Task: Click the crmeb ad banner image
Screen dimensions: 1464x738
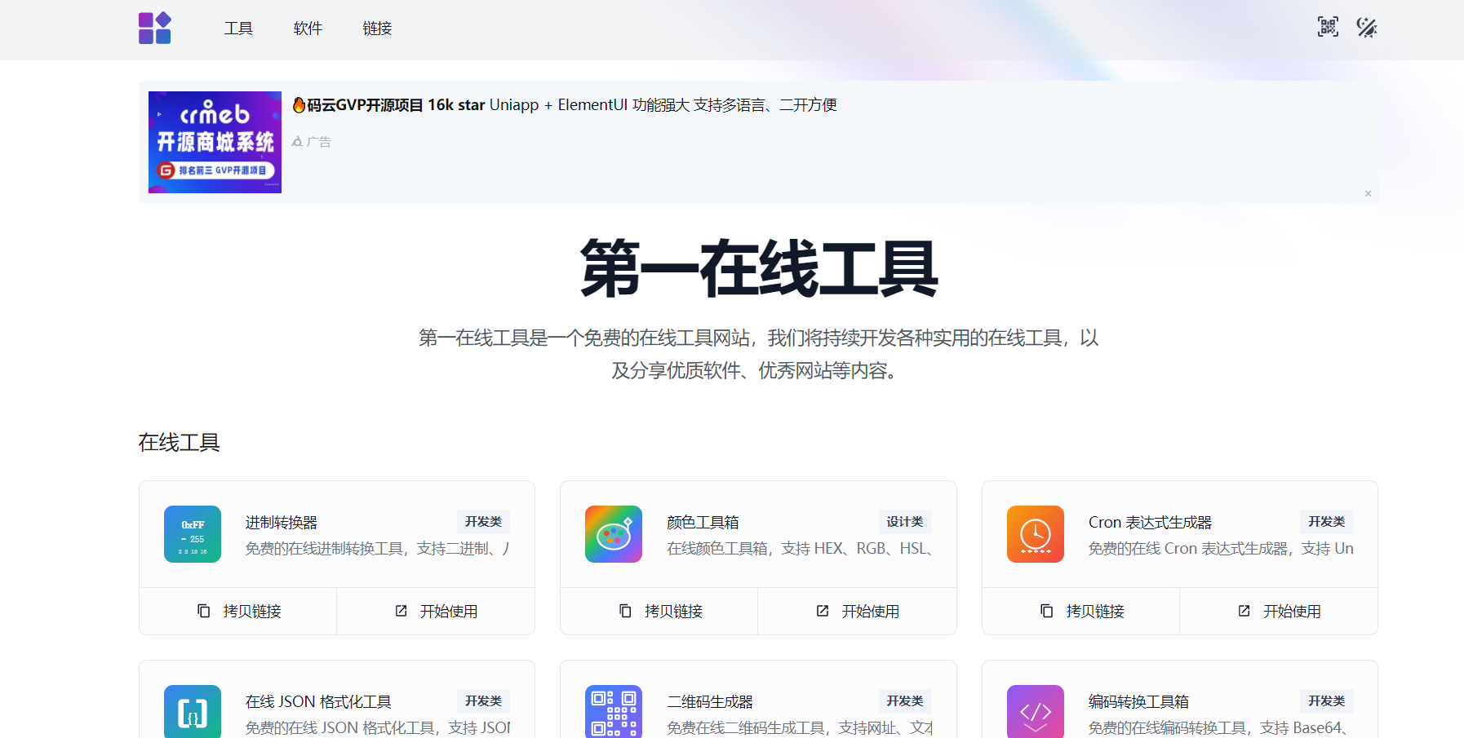Action: pyautogui.click(x=215, y=142)
